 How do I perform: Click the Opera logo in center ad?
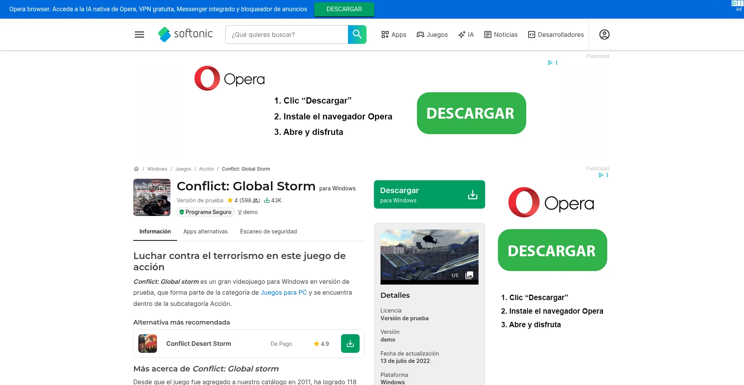[229, 78]
